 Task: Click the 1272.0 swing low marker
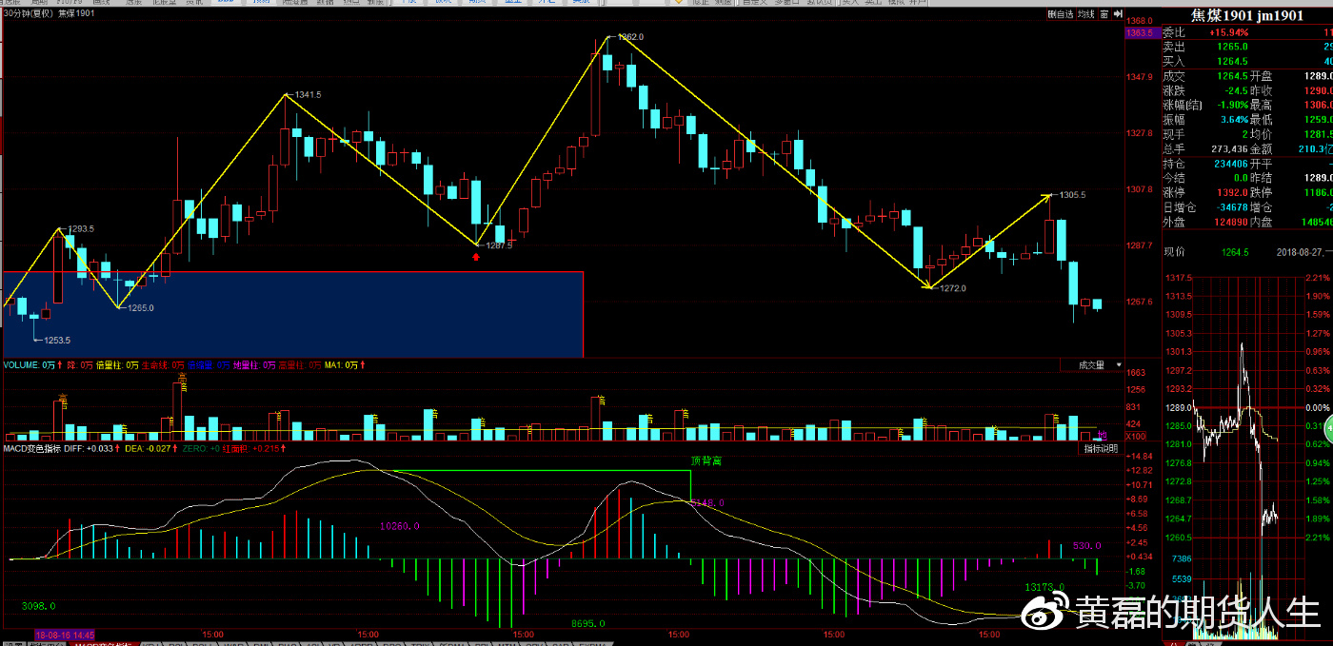click(x=952, y=288)
